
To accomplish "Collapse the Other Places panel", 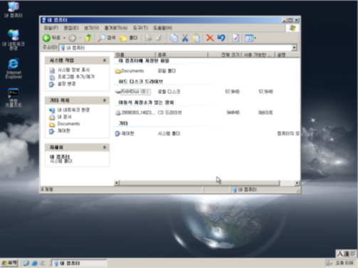I will coord(105,101).
